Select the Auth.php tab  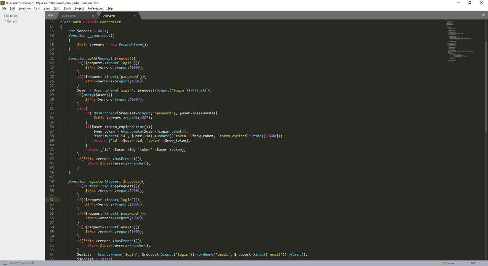point(109,16)
